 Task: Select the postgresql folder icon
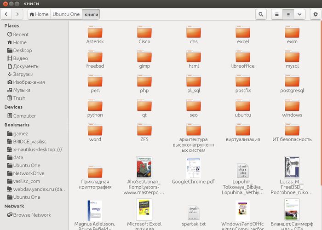point(292,81)
